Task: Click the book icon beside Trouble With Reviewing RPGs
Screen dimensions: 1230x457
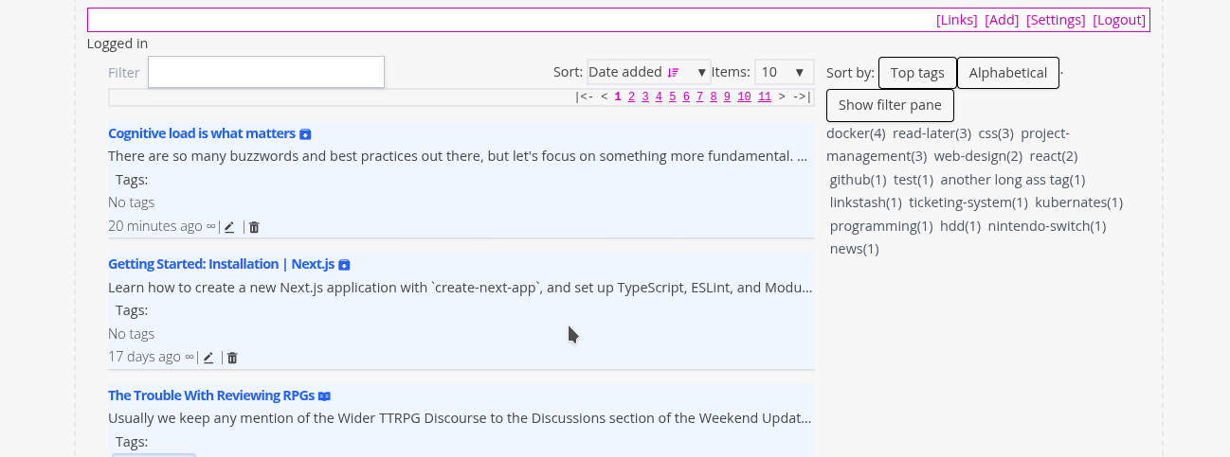Action: [324, 396]
